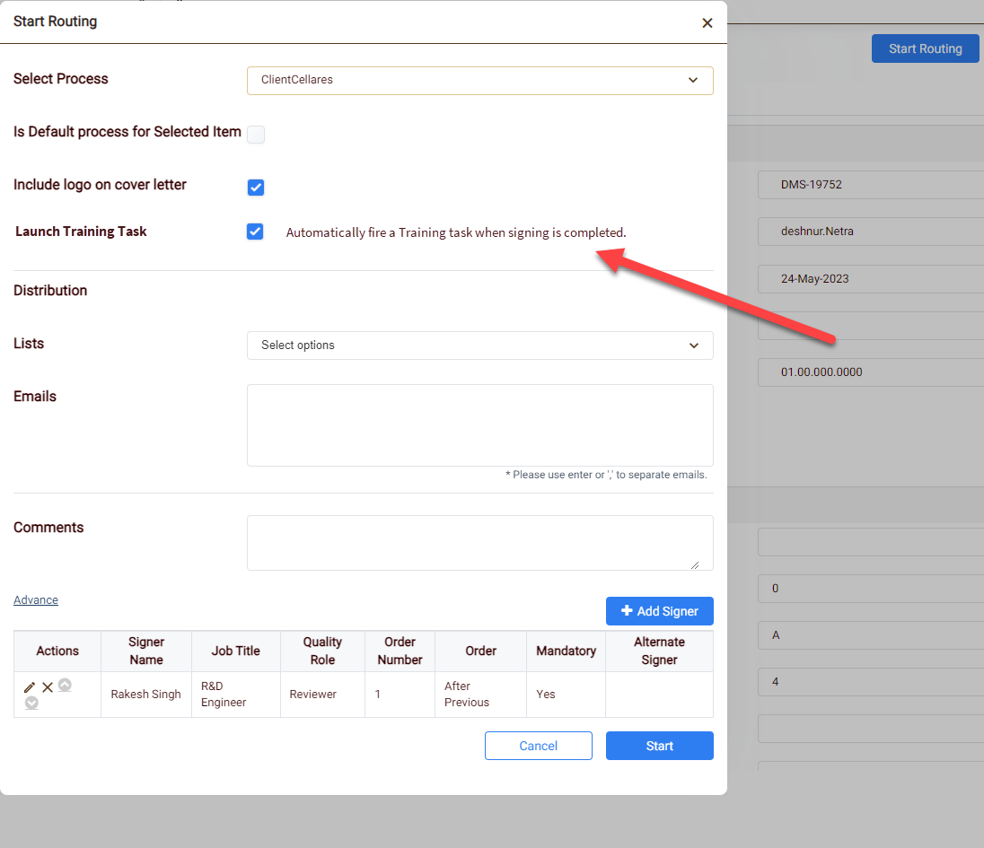Select the After Previous order cell
This screenshot has width=984, height=848.
[x=480, y=695]
